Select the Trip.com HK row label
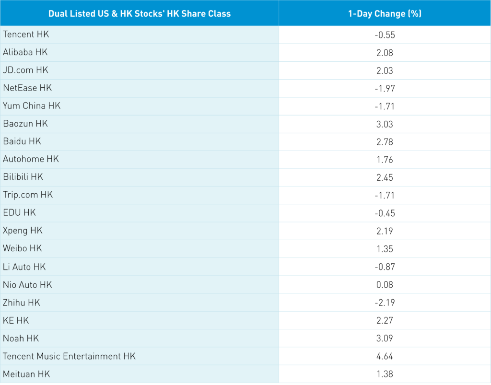 (x=28, y=195)
